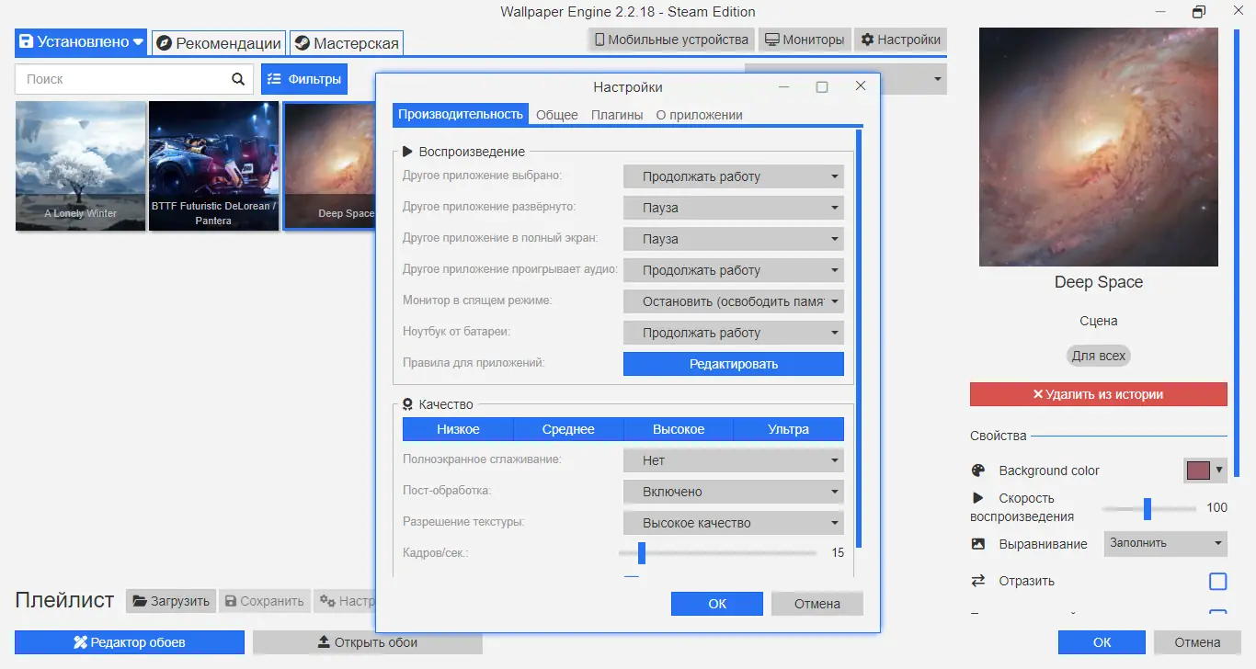This screenshot has height=669, width=1256.
Task: Open the Ноутбук от батареи dropdown
Action: coord(734,333)
